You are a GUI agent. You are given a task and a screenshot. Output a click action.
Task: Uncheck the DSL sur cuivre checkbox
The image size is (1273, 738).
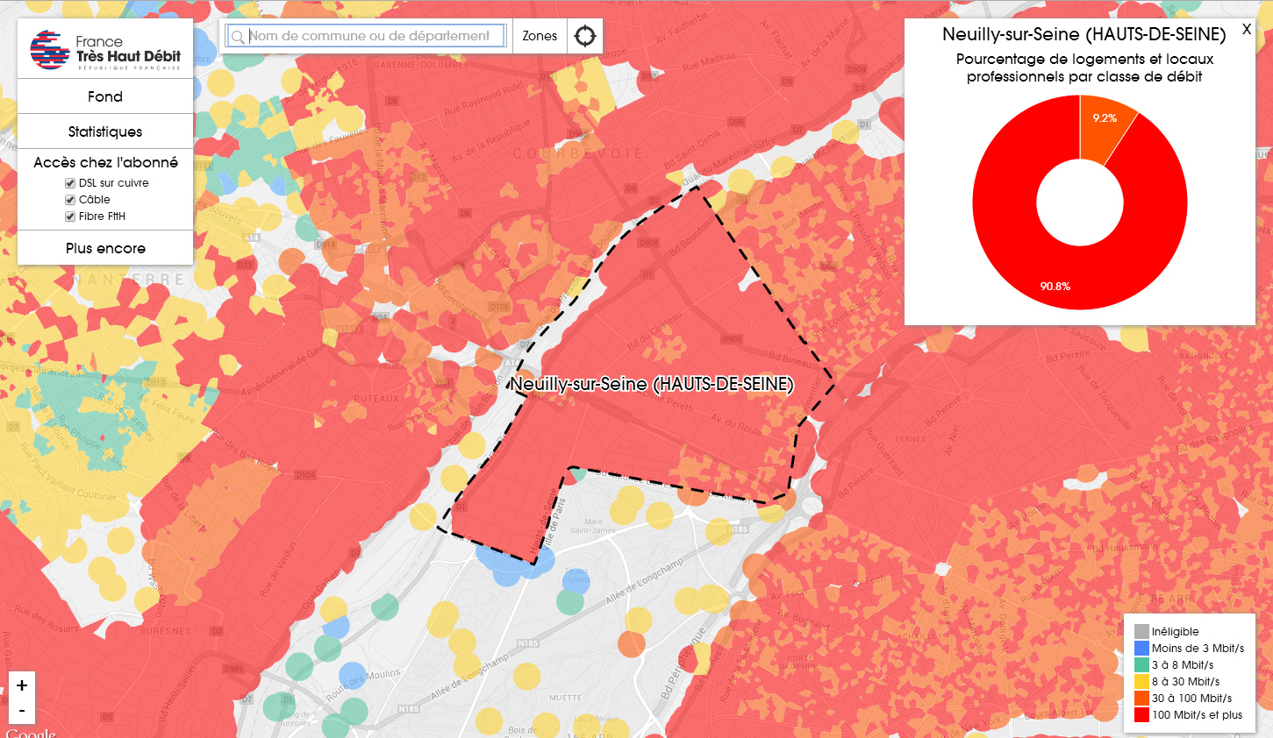[70, 183]
